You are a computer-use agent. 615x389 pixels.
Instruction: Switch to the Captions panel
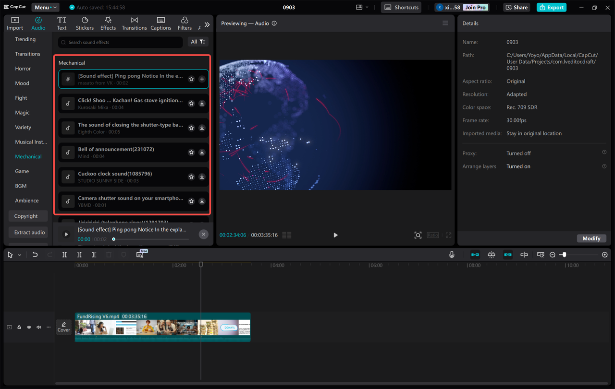coord(160,23)
